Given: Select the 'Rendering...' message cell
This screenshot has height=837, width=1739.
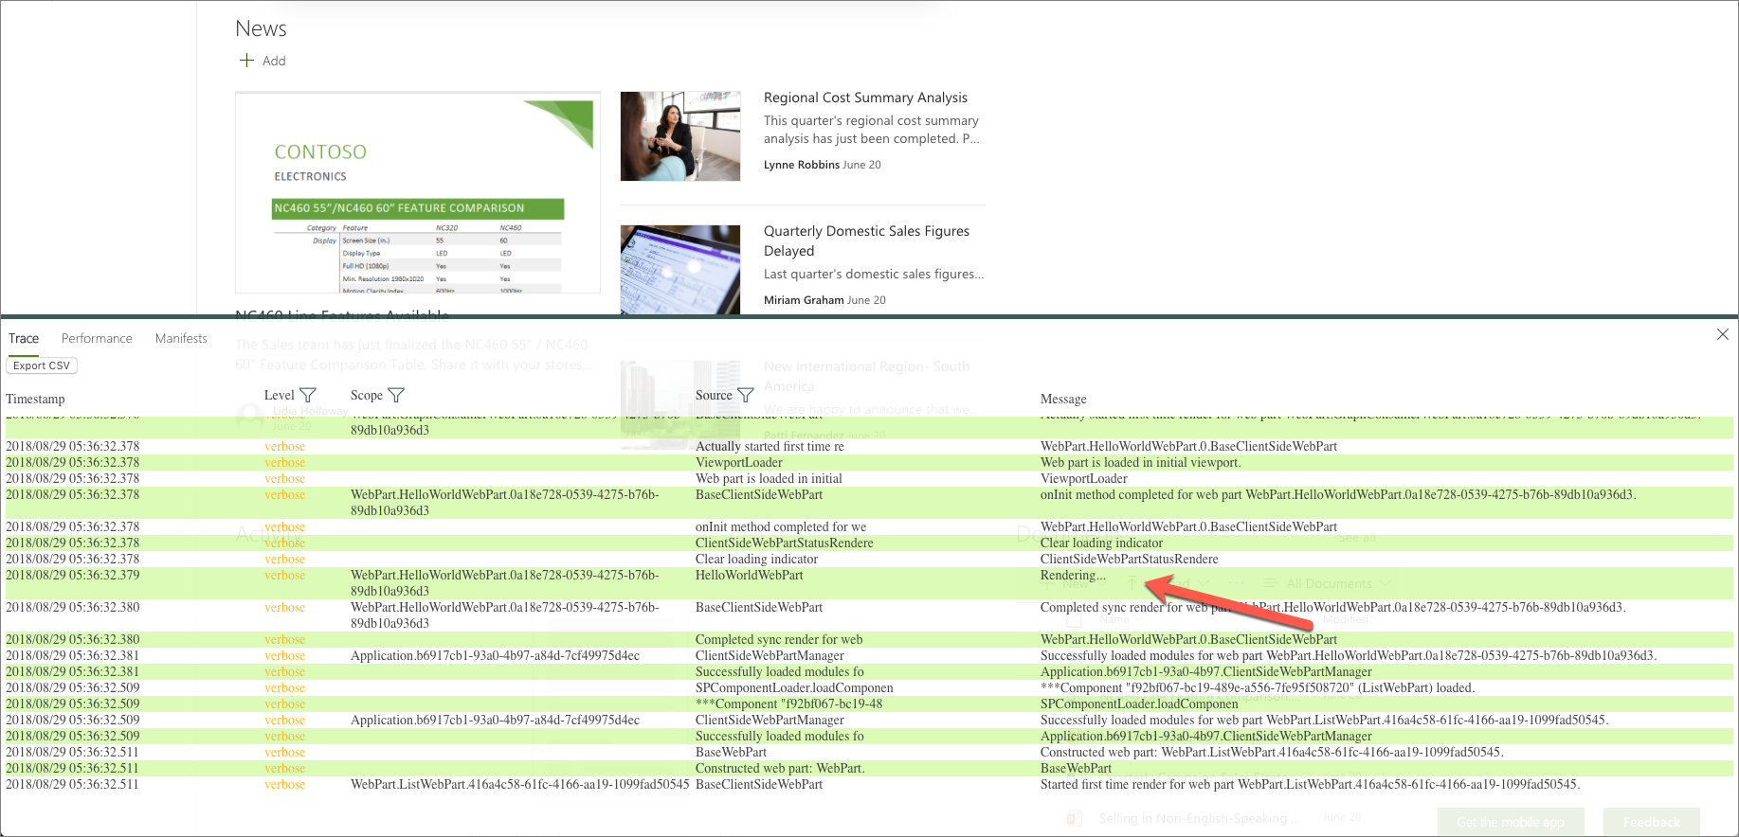Looking at the screenshot, I should pos(1073,576).
